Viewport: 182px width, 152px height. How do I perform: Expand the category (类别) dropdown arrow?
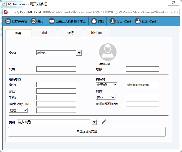tap(94, 122)
